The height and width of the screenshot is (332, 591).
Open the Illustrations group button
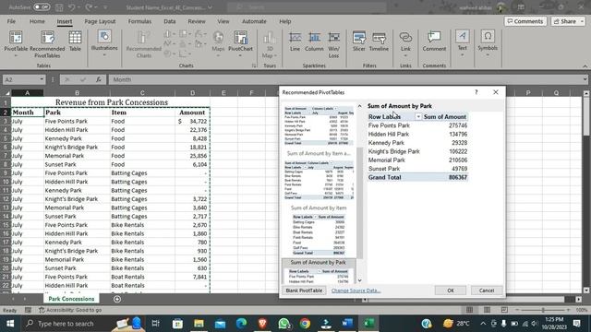104,43
